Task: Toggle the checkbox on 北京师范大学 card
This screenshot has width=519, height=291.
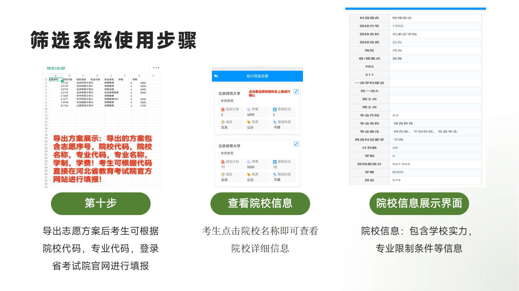Action: coord(296,91)
